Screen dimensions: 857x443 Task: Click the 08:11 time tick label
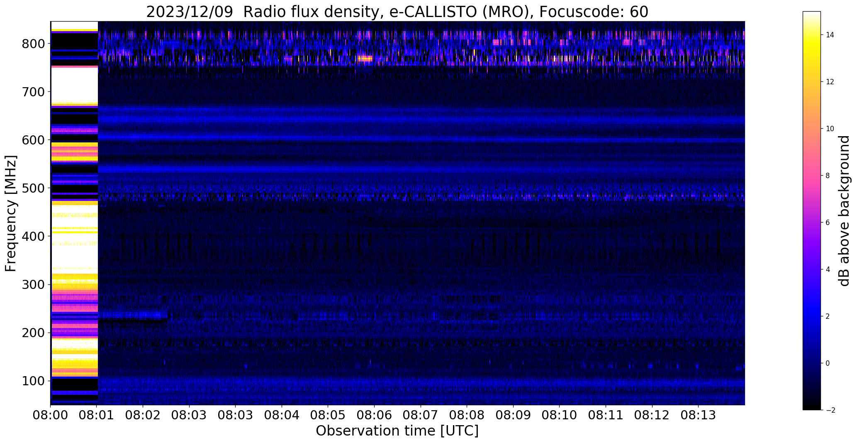tap(606, 415)
